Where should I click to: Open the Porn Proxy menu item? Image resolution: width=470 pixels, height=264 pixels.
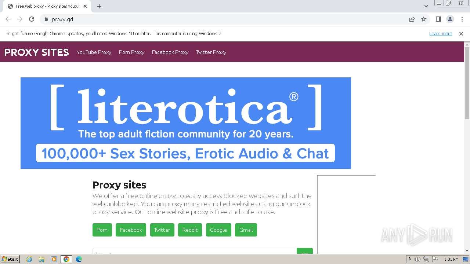click(x=131, y=52)
